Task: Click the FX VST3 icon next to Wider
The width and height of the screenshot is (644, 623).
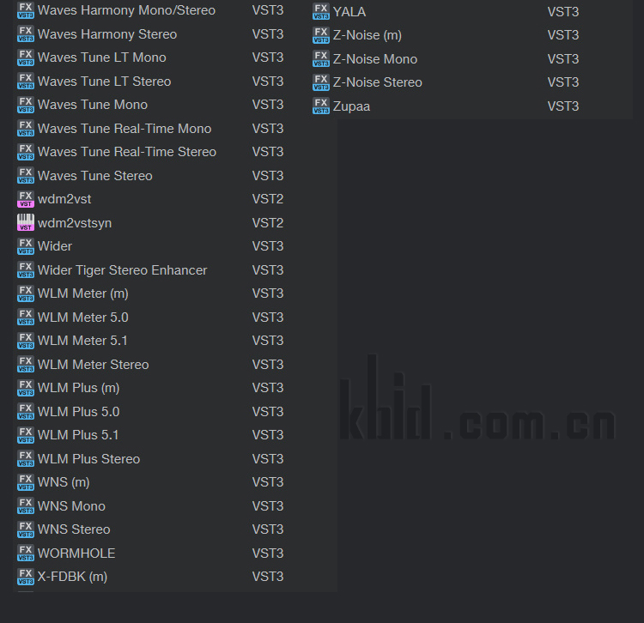Action: coord(26,246)
